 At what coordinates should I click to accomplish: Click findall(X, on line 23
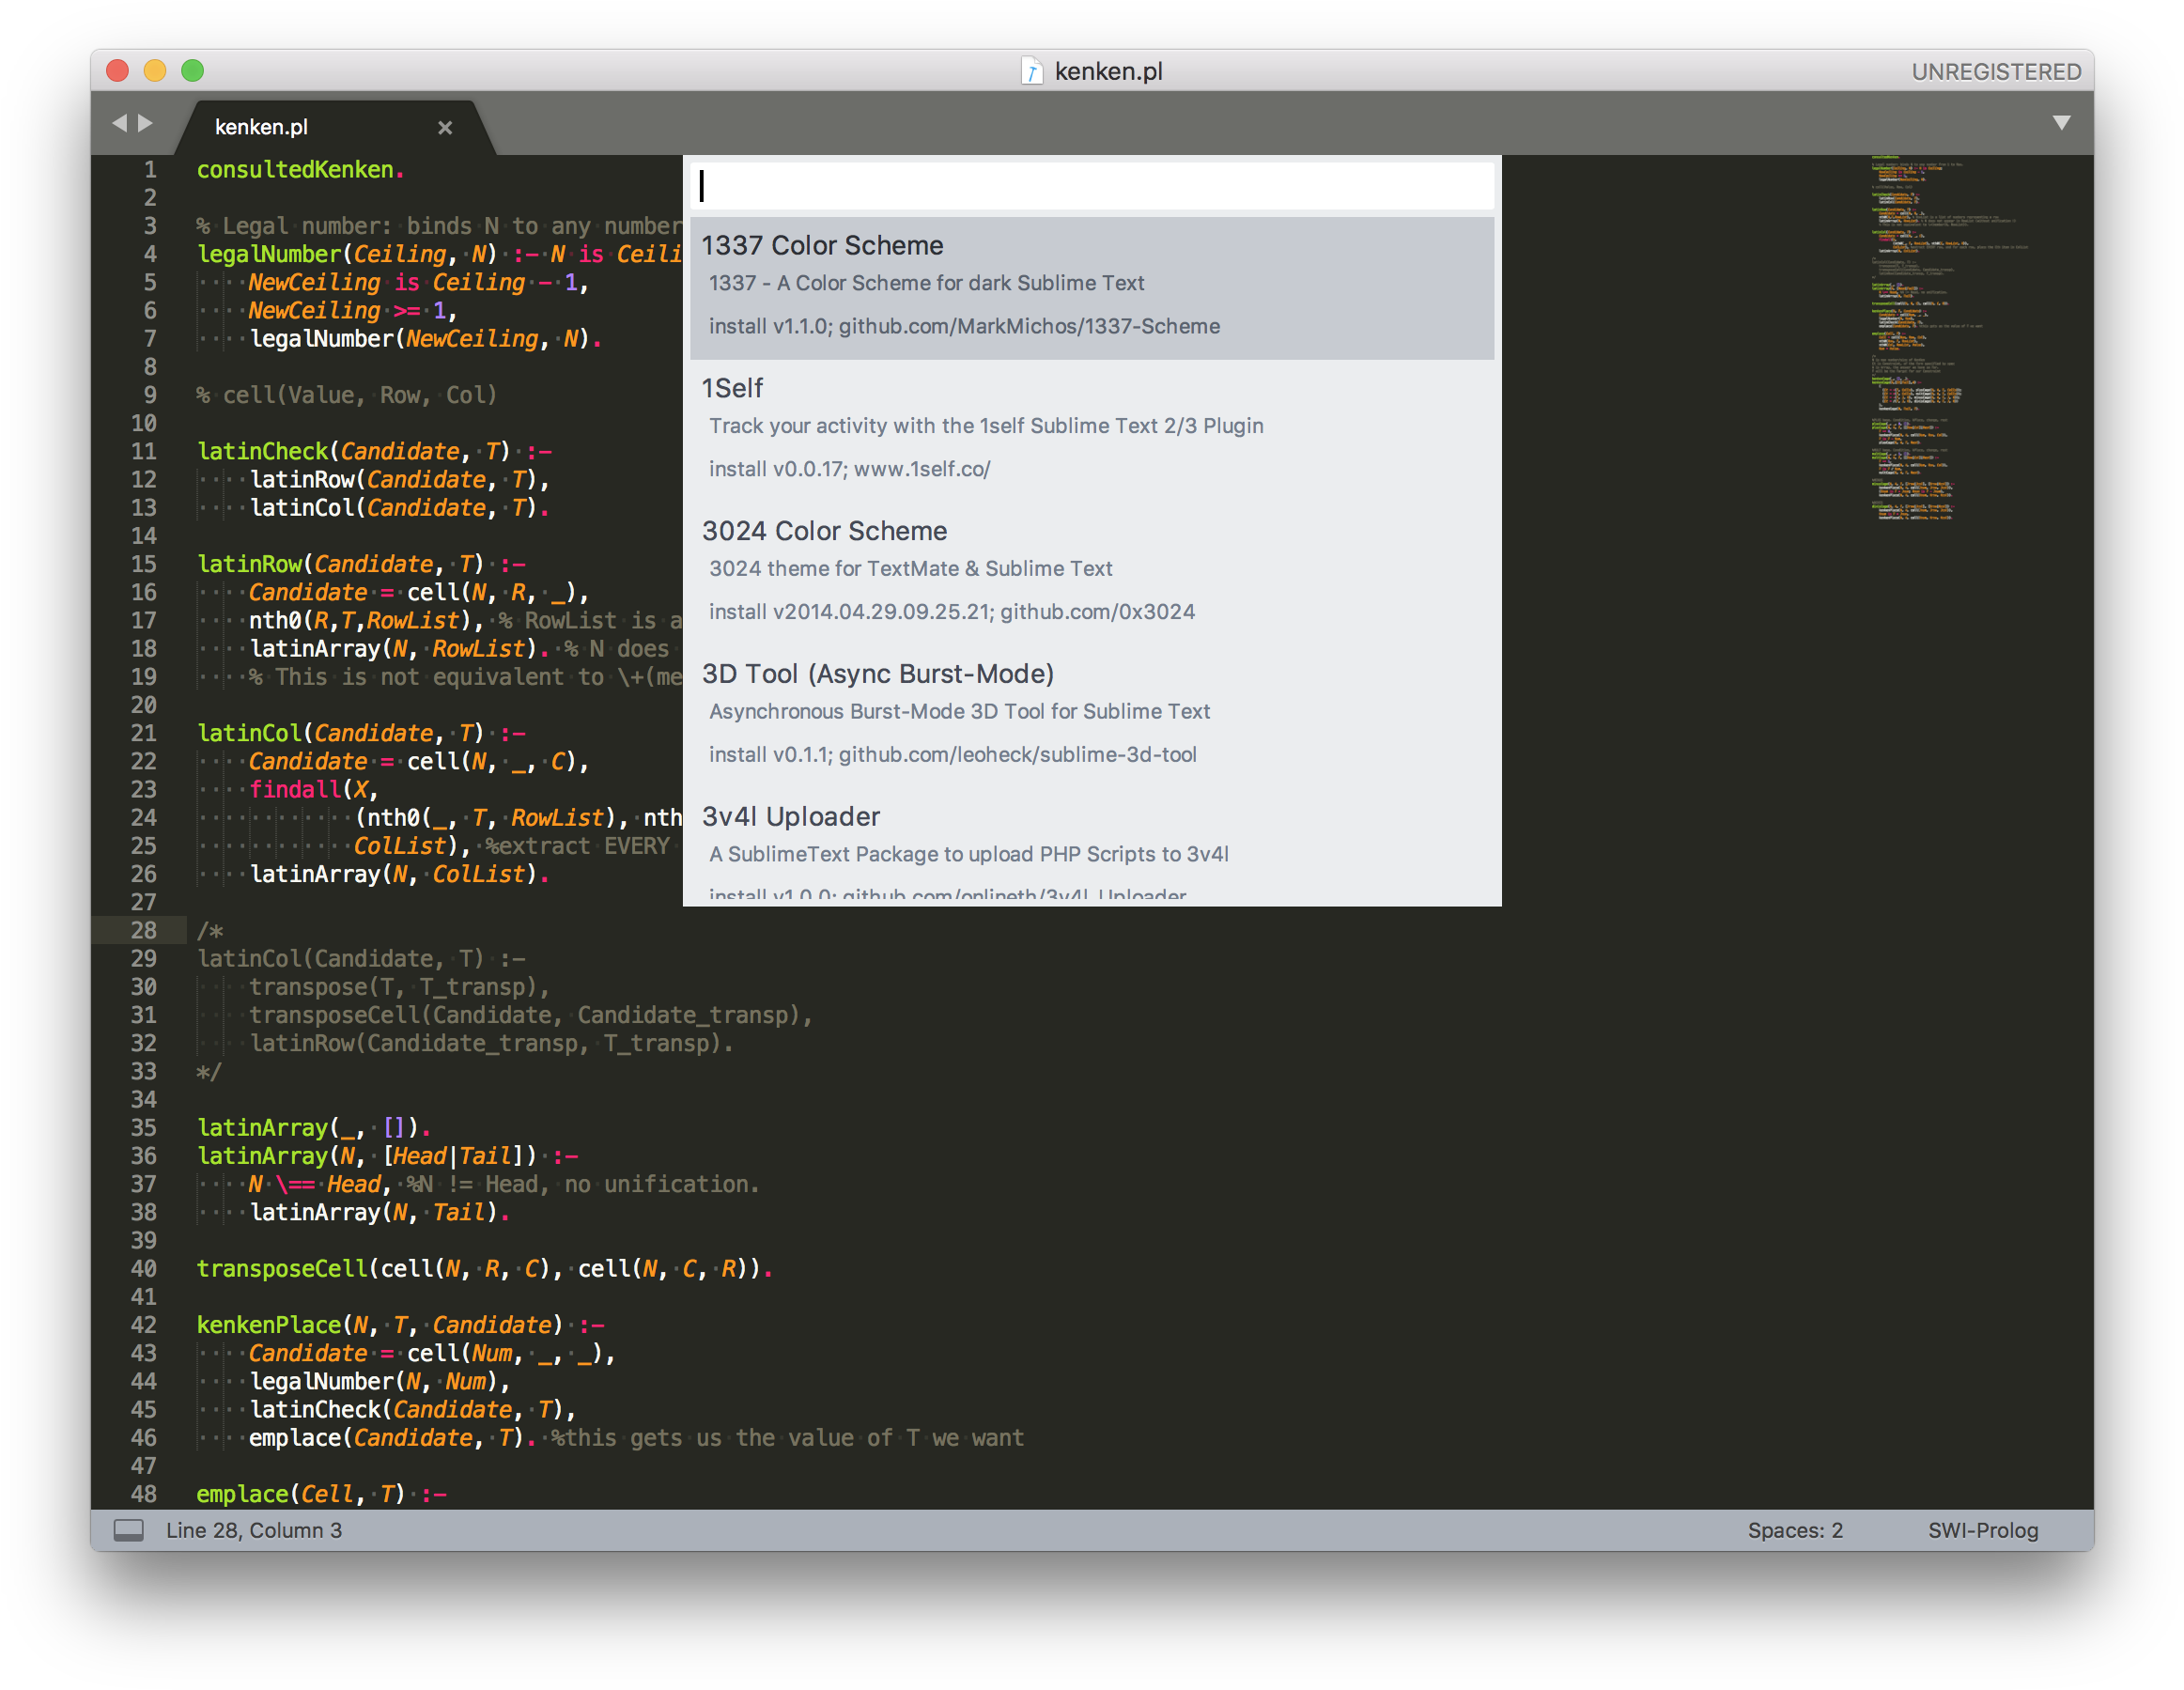[313, 789]
